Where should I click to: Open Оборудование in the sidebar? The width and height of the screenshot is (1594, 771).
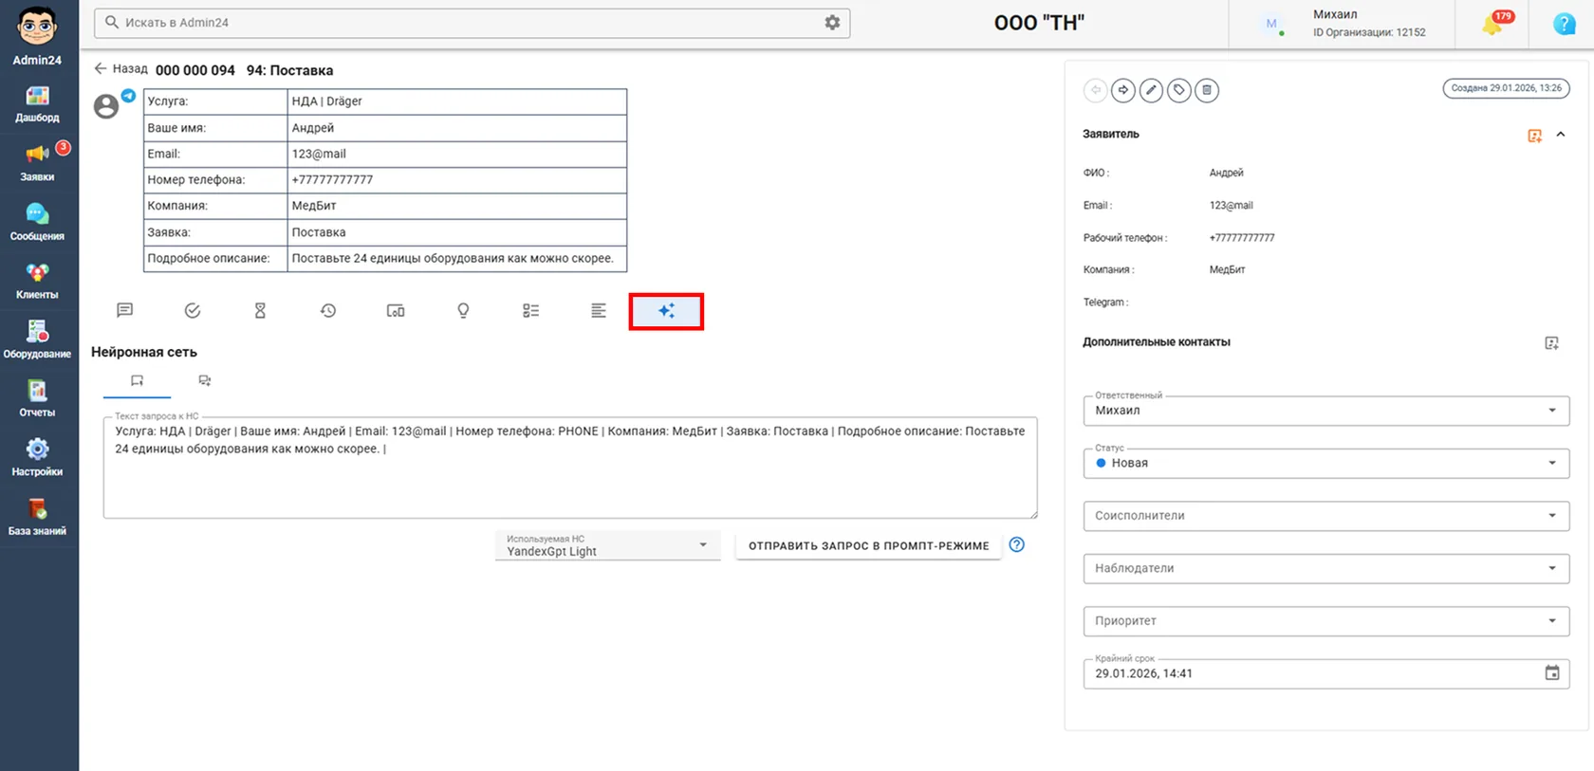coord(37,340)
